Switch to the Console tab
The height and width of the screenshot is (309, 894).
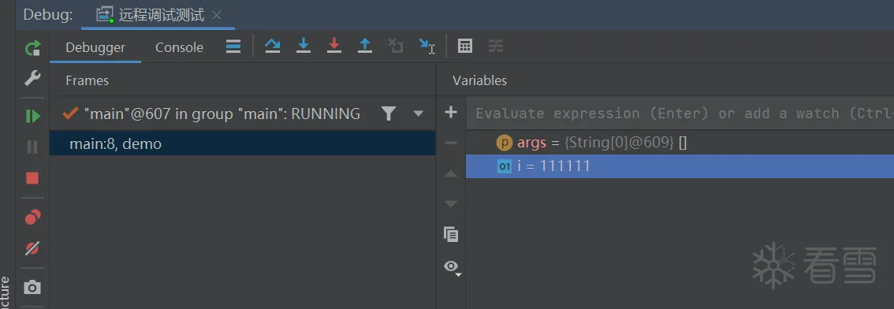point(179,47)
